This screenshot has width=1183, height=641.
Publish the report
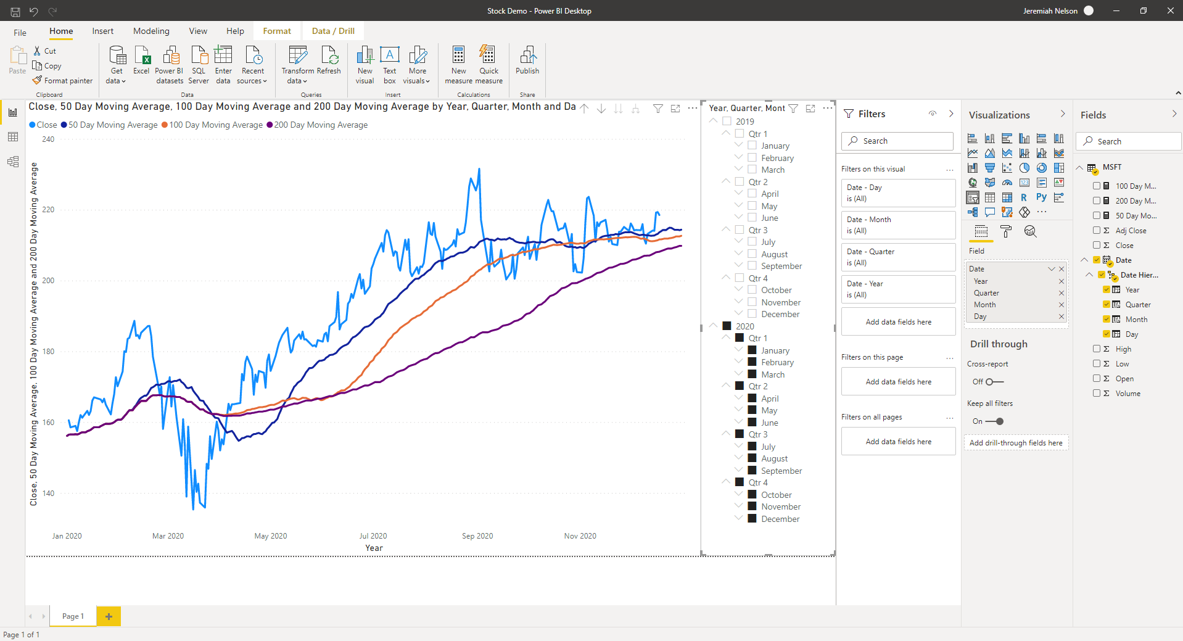coord(527,60)
